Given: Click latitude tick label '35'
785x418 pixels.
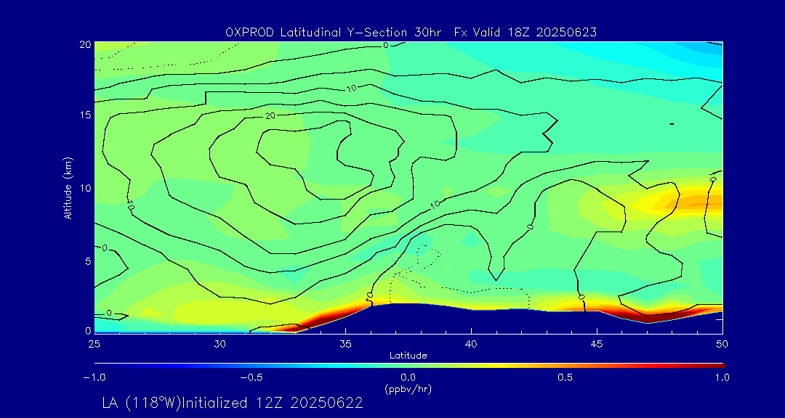Looking at the screenshot, I should pyautogui.click(x=345, y=344).
